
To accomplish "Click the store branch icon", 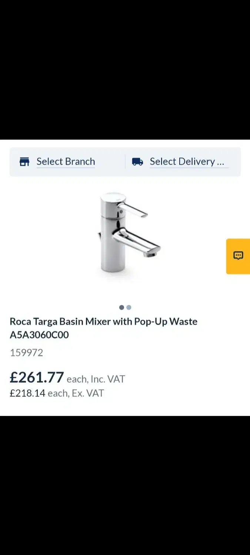I will 24,162.
